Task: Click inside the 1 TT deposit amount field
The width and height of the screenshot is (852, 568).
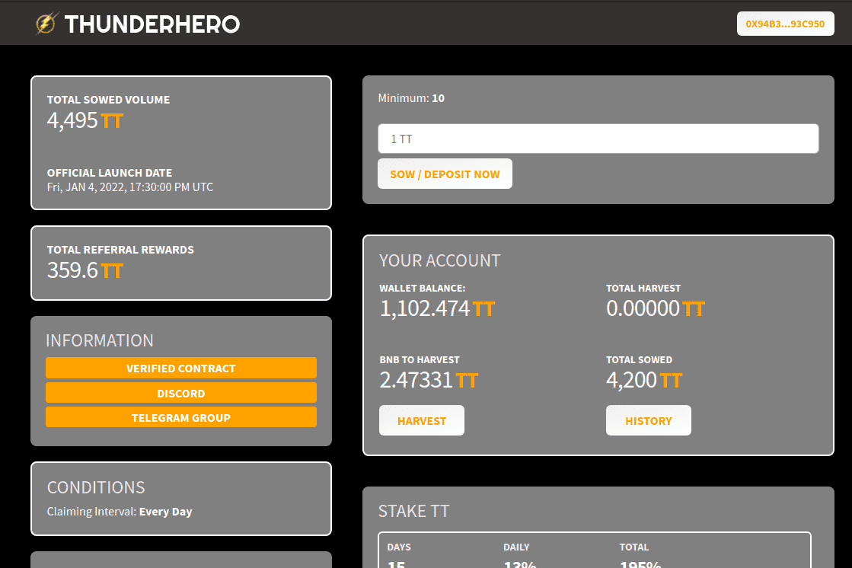Action: pos(598,138)
